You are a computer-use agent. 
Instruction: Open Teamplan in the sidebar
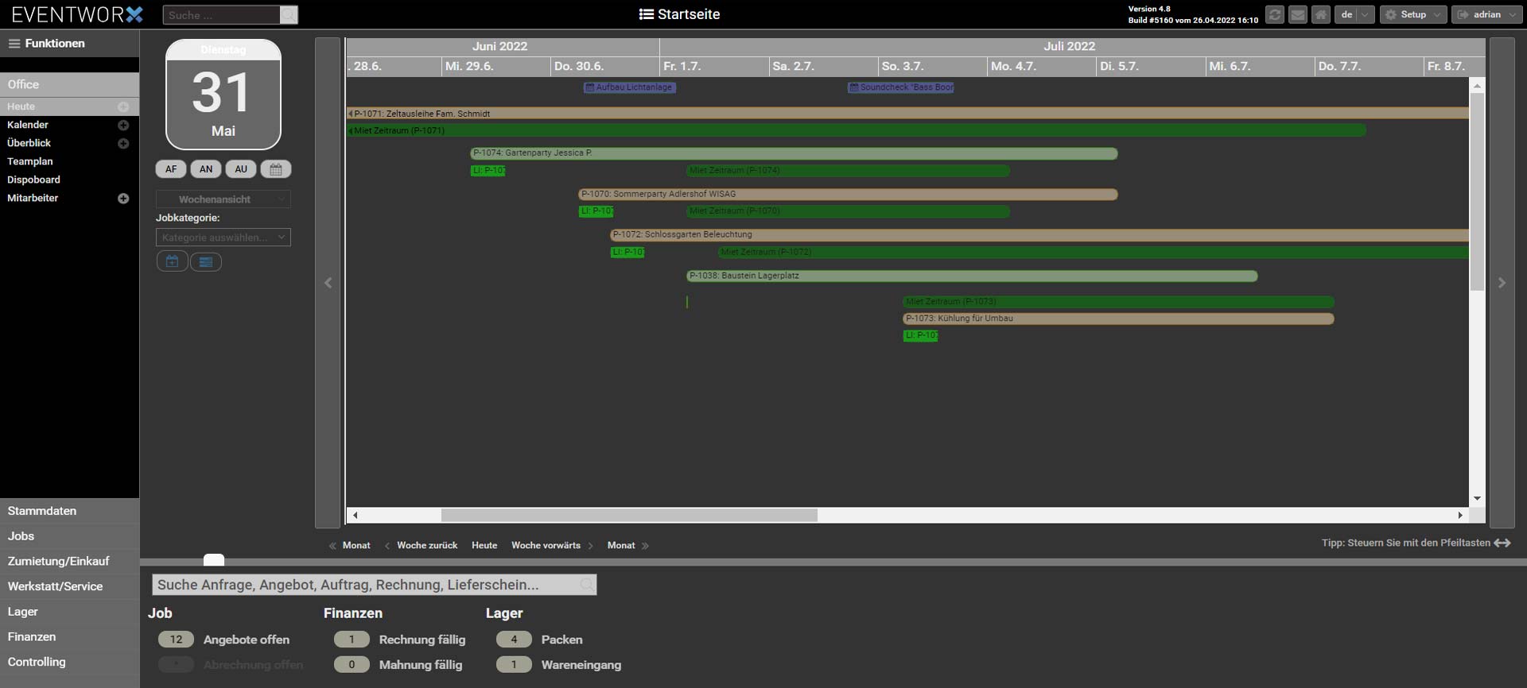click(30, 161)
